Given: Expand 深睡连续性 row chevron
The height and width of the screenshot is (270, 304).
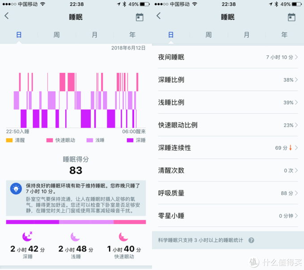Looking at the screenshot, I should 296,148.
